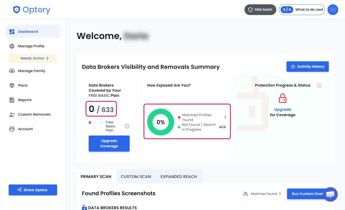The width and height of the screenshot is (345, 210).
Task: Click the Matches found people icon
Action: 246,194
